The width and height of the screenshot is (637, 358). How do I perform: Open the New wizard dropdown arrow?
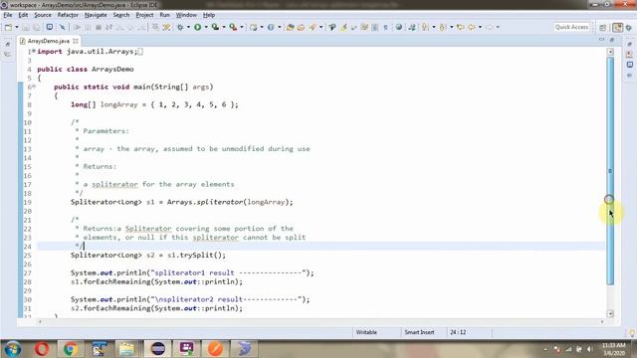coord(17,27)
